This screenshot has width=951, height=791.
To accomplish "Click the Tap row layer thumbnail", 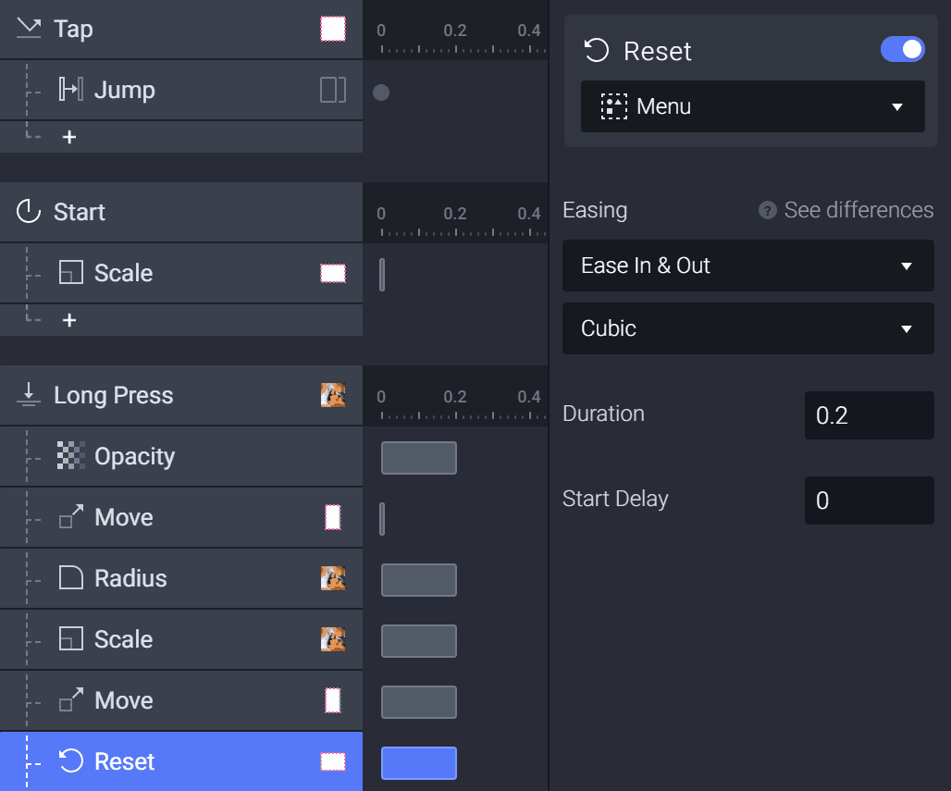I will (x=333, y=29).
